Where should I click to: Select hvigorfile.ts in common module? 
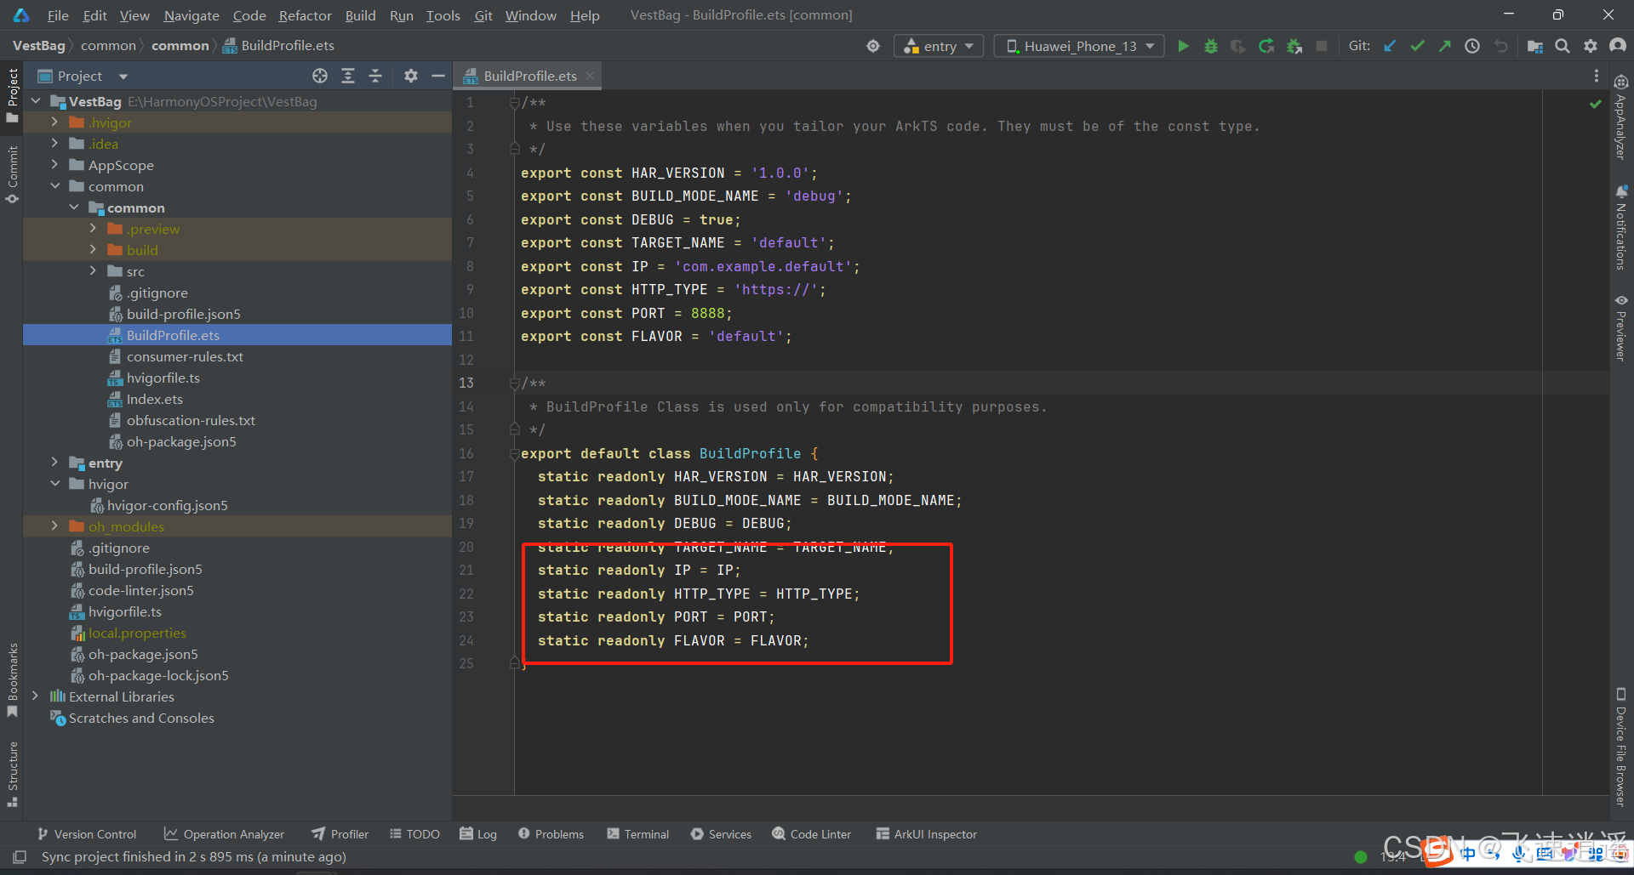tap(163, 378)
